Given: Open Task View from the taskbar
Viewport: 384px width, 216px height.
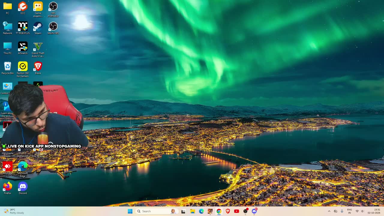Looking at the screenshot, I should (183, 211).
